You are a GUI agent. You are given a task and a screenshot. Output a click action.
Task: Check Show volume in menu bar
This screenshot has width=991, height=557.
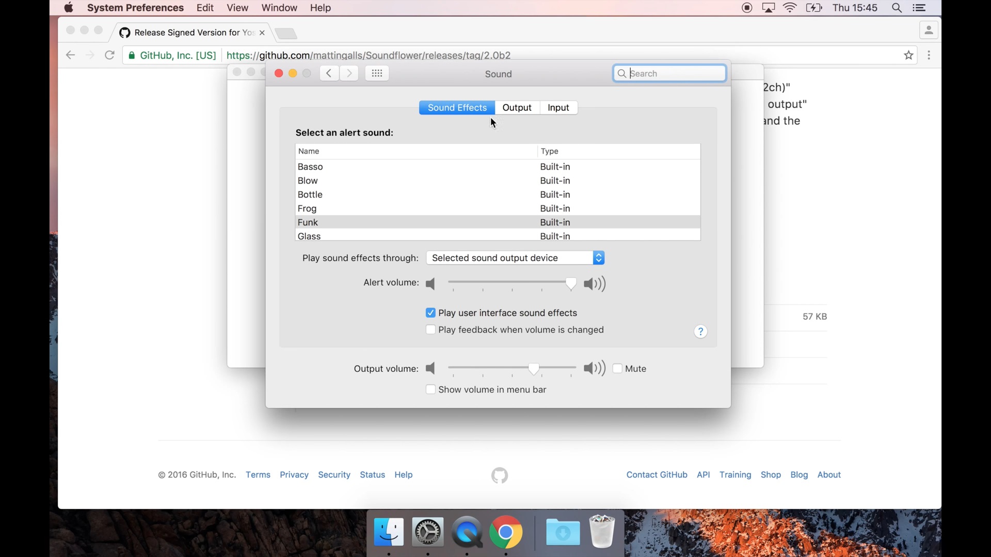click(x=431, y=390)
